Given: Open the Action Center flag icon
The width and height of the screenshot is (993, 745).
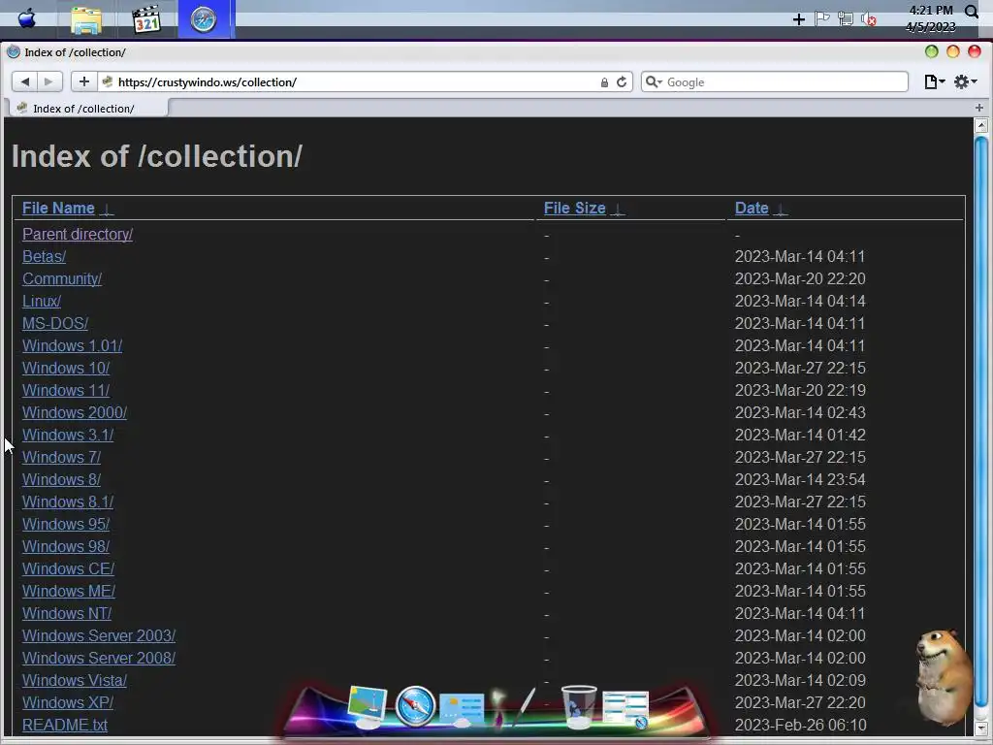Looking at the screenshot, I should 822,18.
